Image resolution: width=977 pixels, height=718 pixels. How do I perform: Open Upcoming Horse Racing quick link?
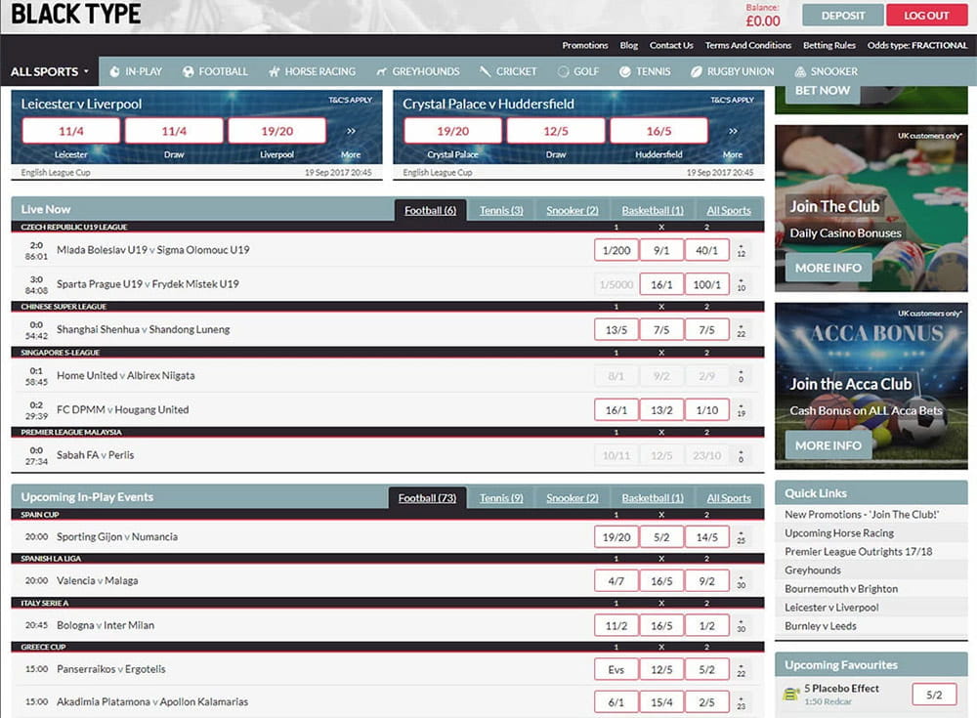(x=838, y=533)
